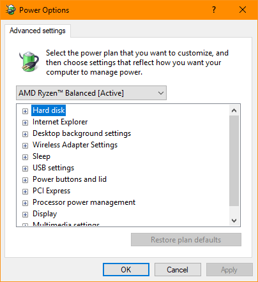Image resolution: width=258 pixels, height=282 pixels.
Task: Click the Cancel button
Action: click(x=178, y=270)
